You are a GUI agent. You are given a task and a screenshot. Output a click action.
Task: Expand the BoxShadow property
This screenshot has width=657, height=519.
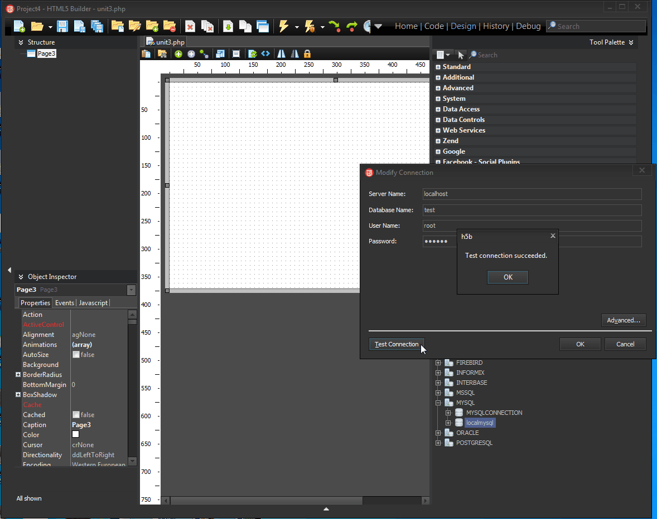coord(18,395)
